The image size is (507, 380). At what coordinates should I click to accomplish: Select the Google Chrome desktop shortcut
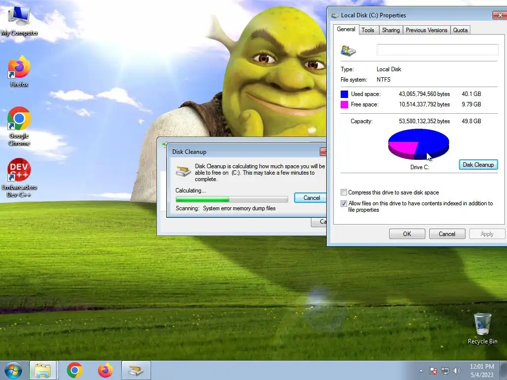(19, 126)
